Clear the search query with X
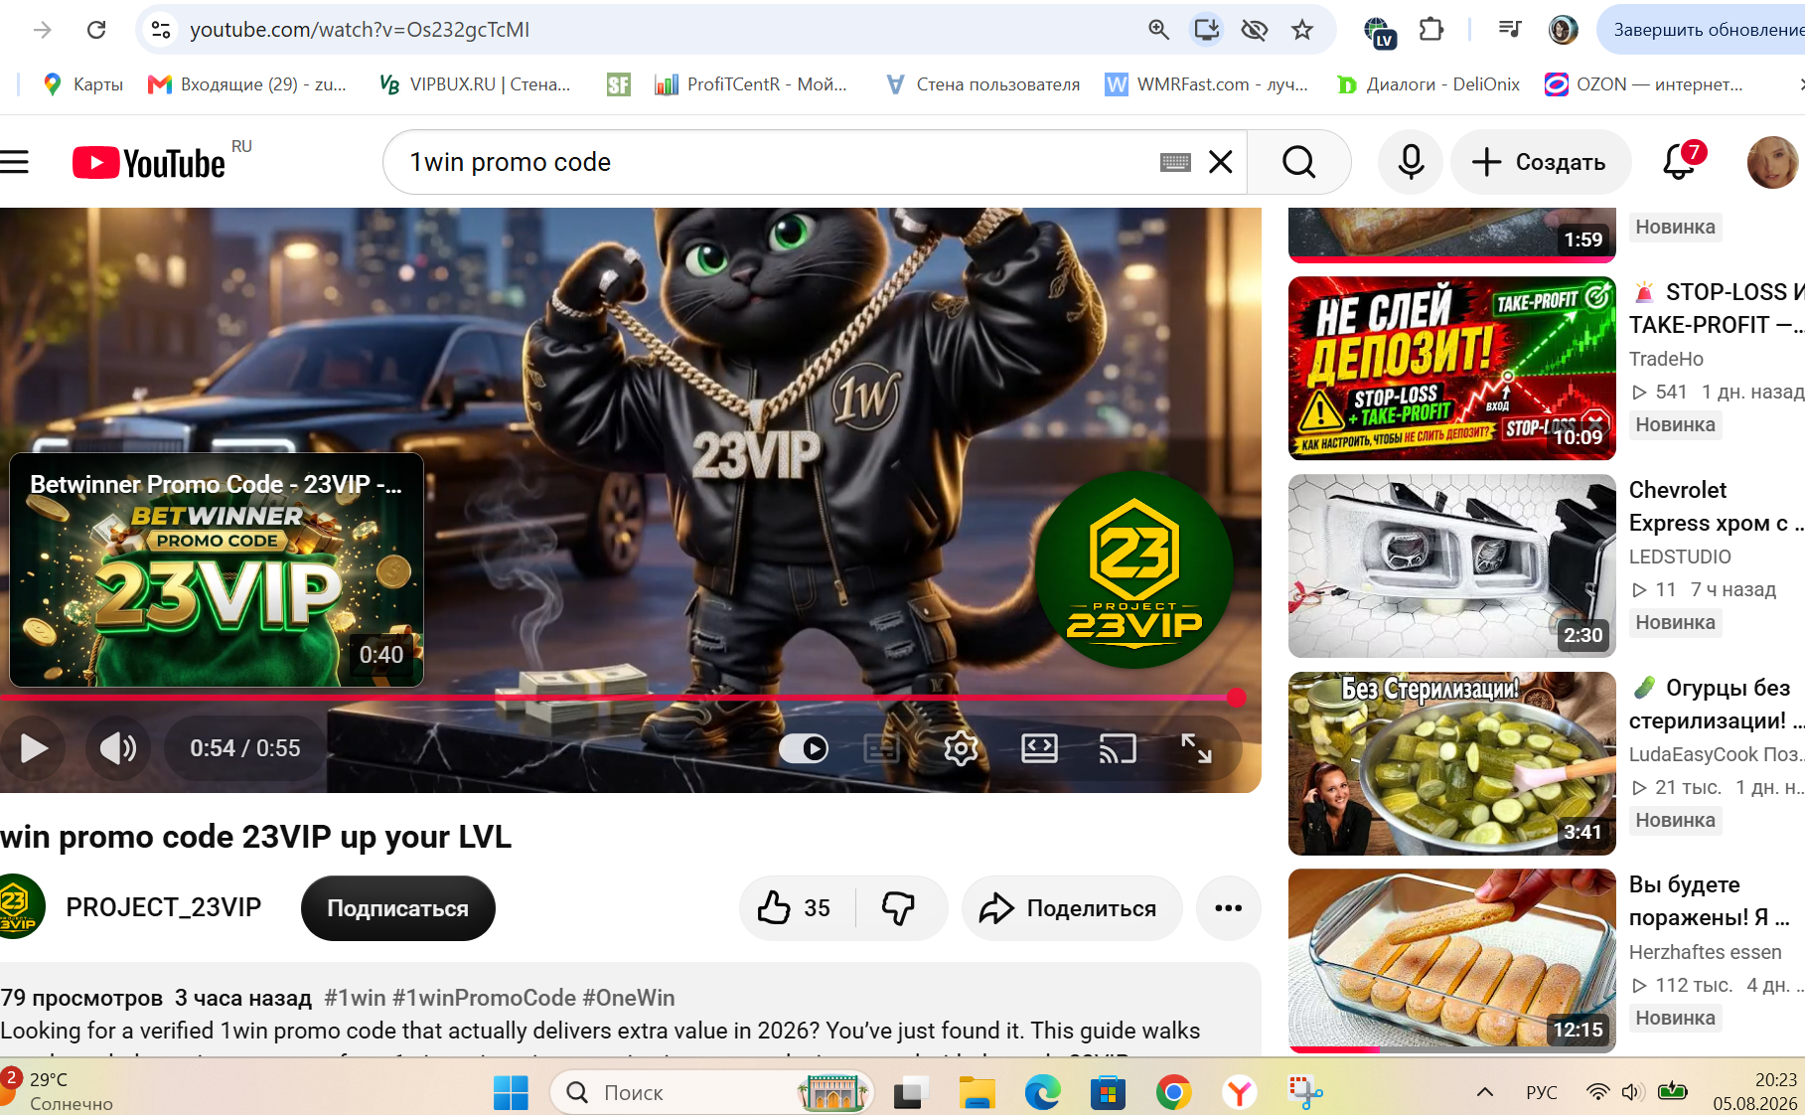 click(1221, 162)
